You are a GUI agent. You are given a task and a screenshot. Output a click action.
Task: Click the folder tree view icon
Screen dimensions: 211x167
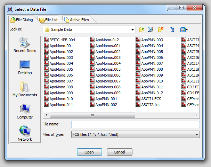[x=172, y=29]
